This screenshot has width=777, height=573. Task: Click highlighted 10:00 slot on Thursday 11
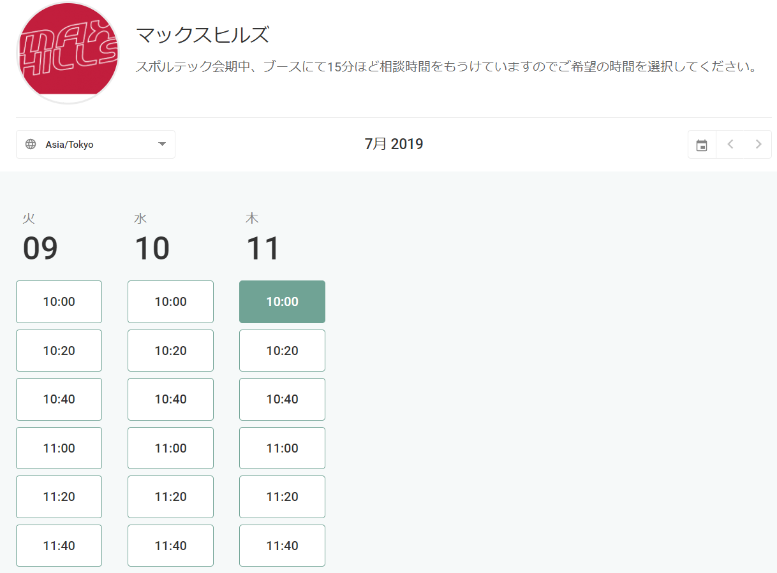tap(282, 301)
